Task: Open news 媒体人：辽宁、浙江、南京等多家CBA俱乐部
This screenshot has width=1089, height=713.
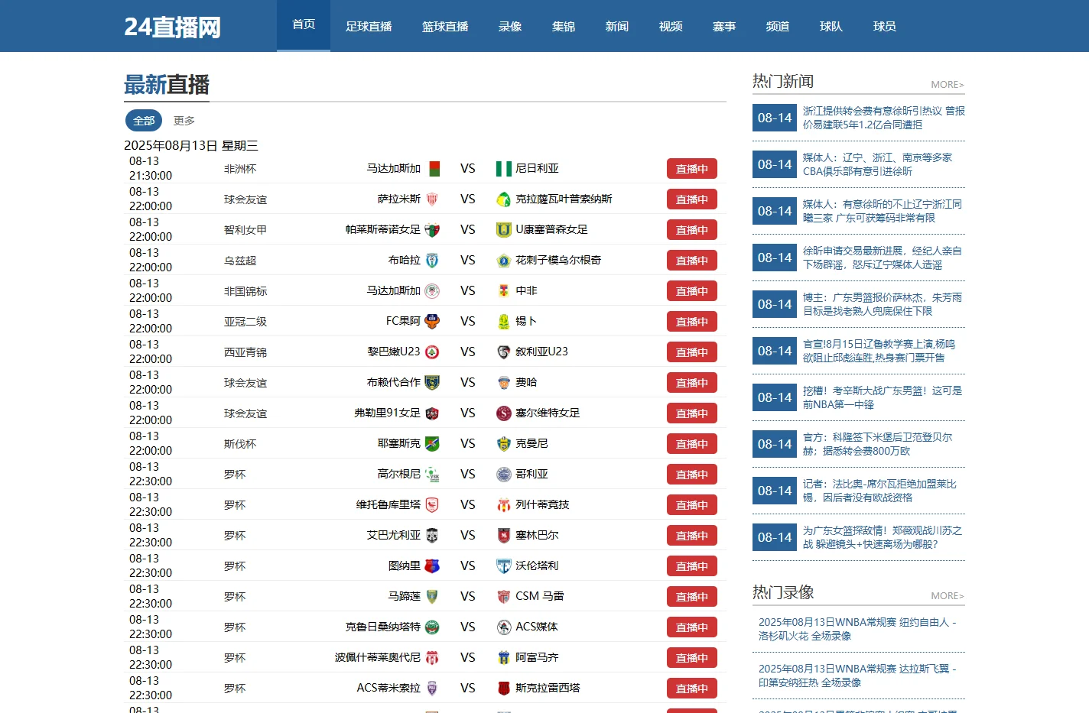Action: 878,164
